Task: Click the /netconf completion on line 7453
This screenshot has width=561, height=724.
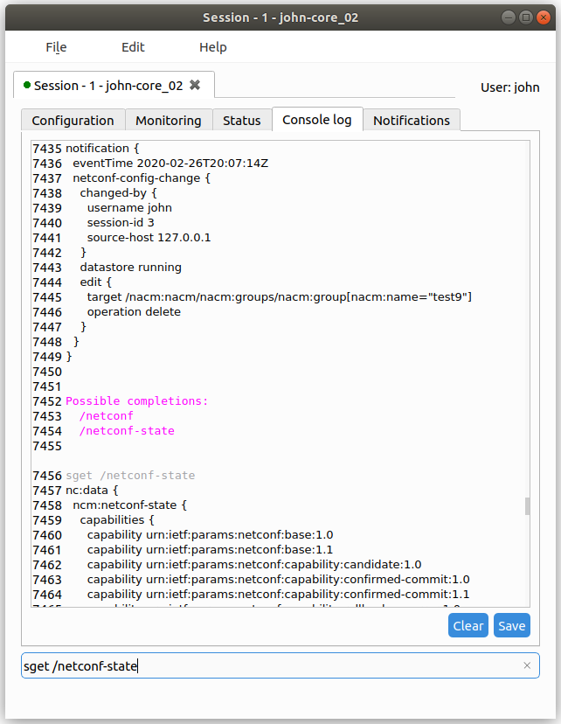Action: coord(106,415)
